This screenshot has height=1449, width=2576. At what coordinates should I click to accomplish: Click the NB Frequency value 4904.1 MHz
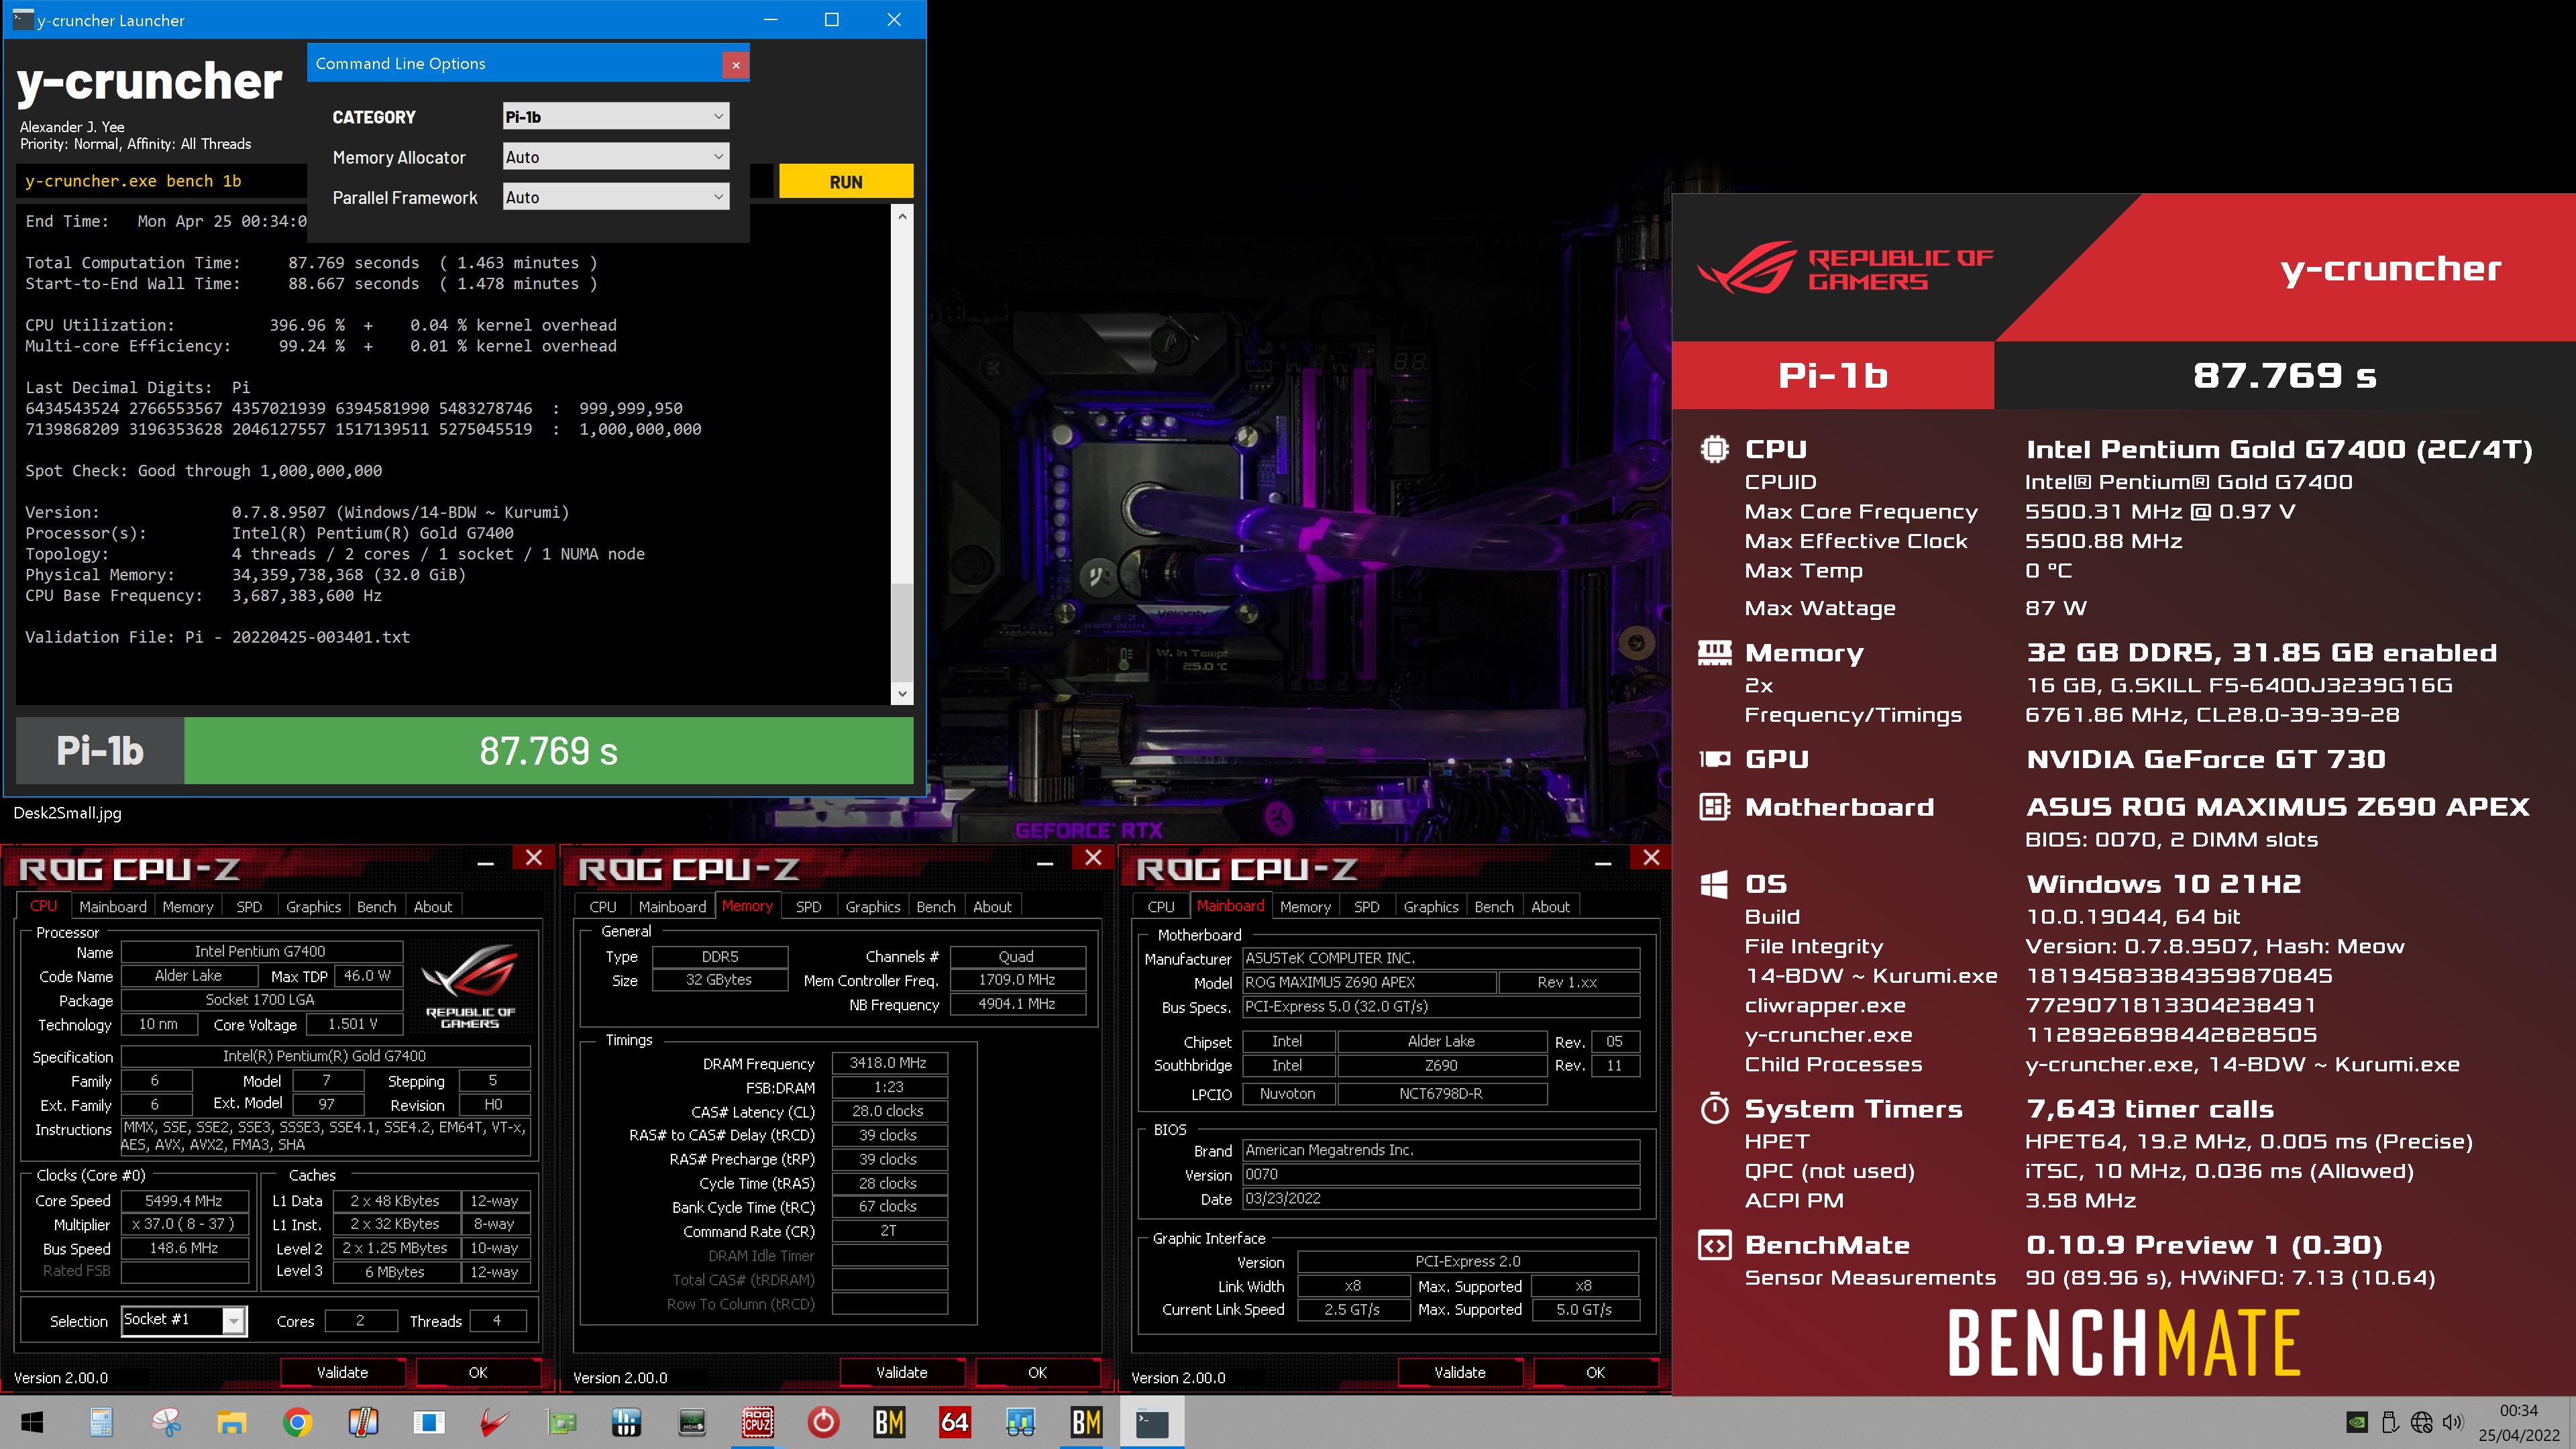(1017, 1003)
